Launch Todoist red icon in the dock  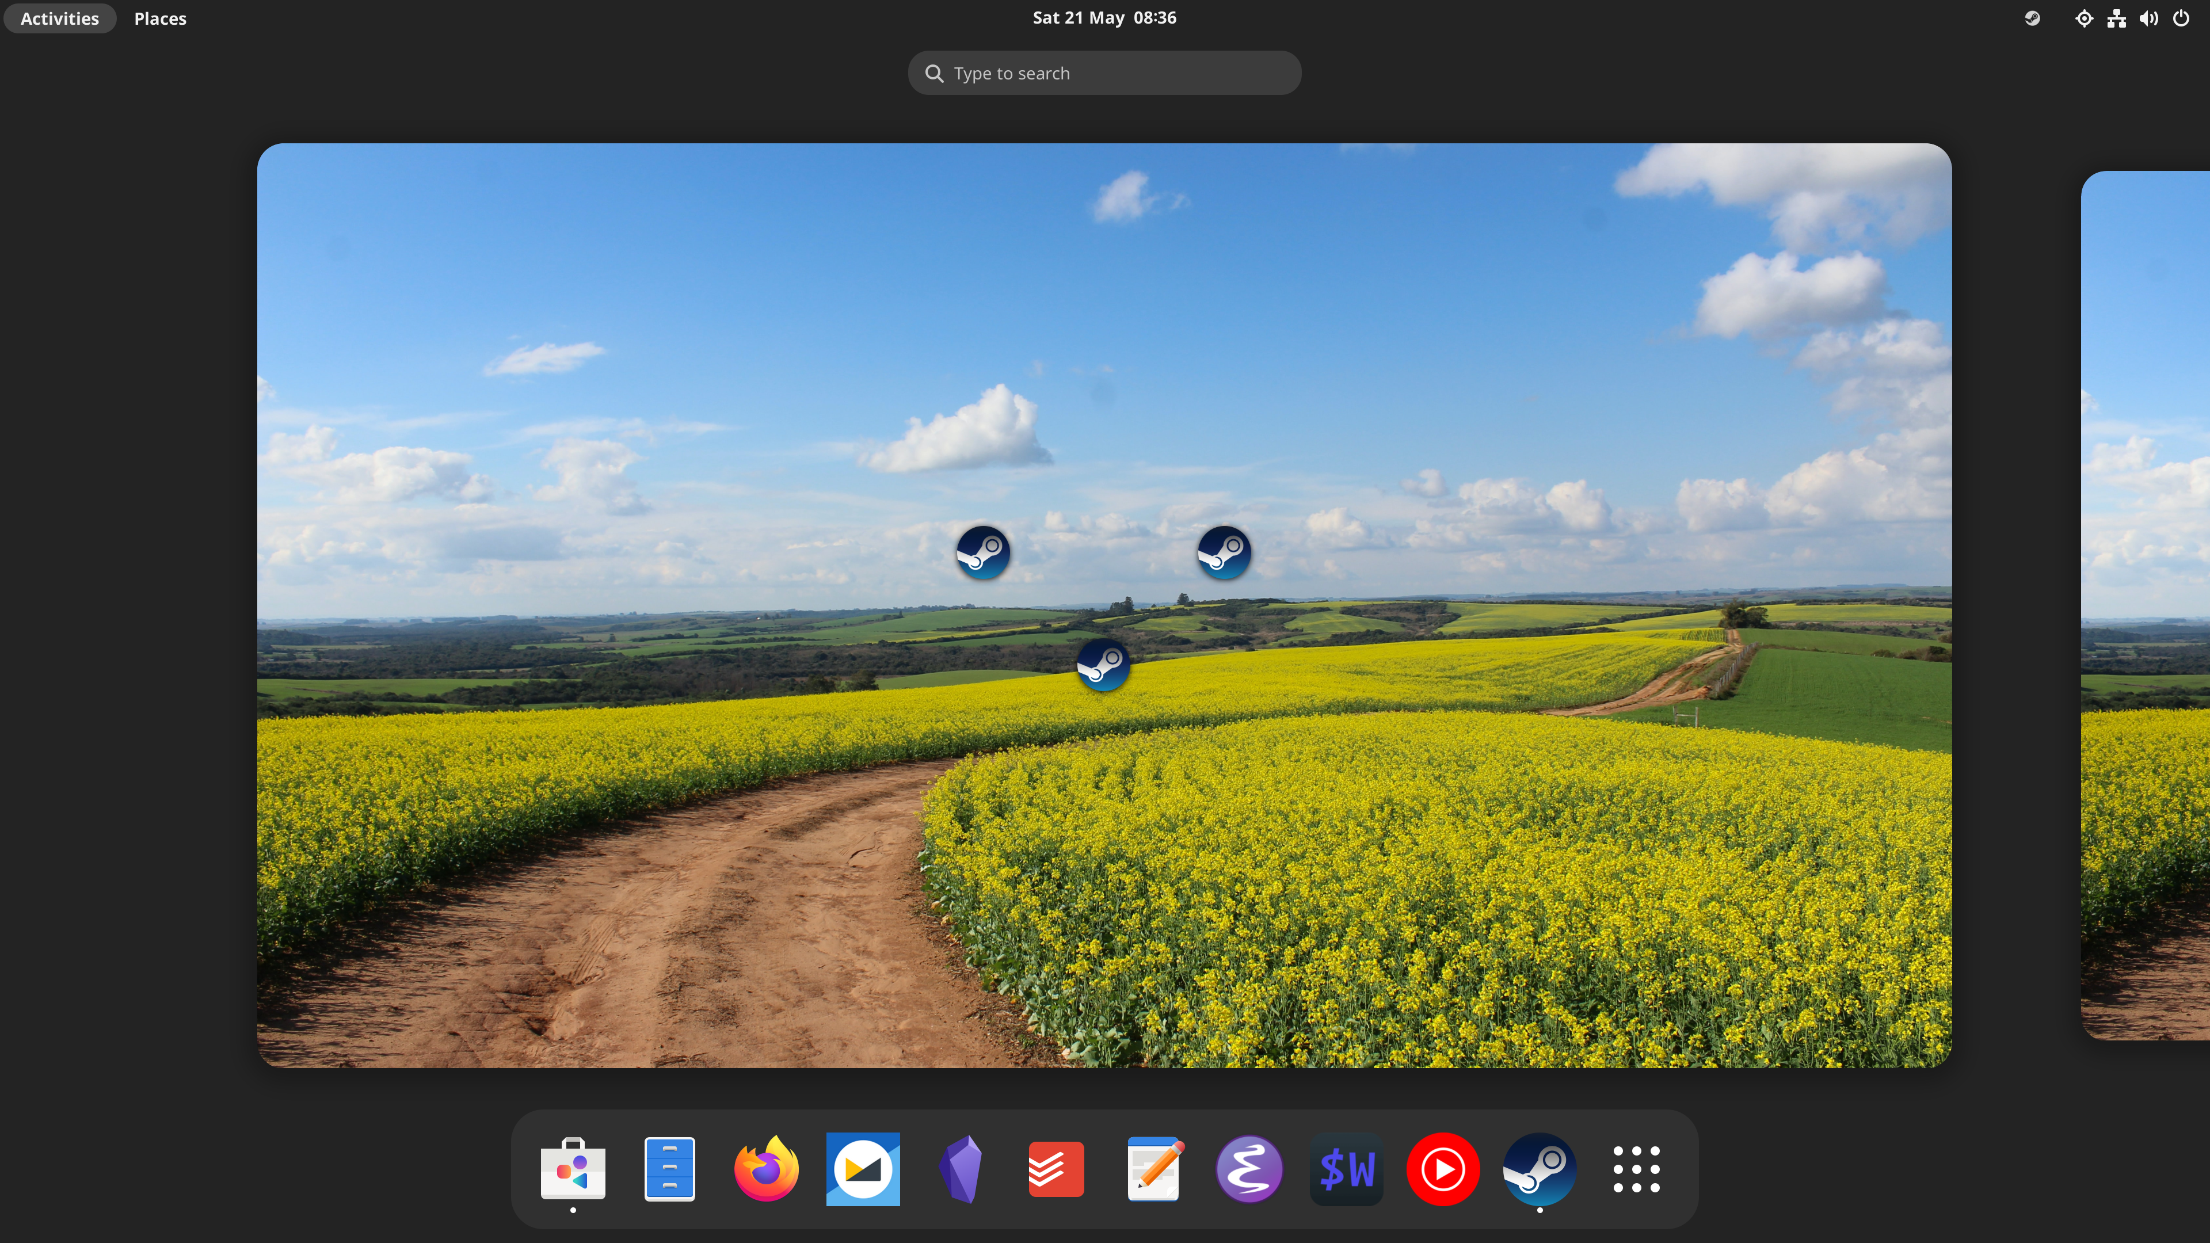pos(1056,1168)
